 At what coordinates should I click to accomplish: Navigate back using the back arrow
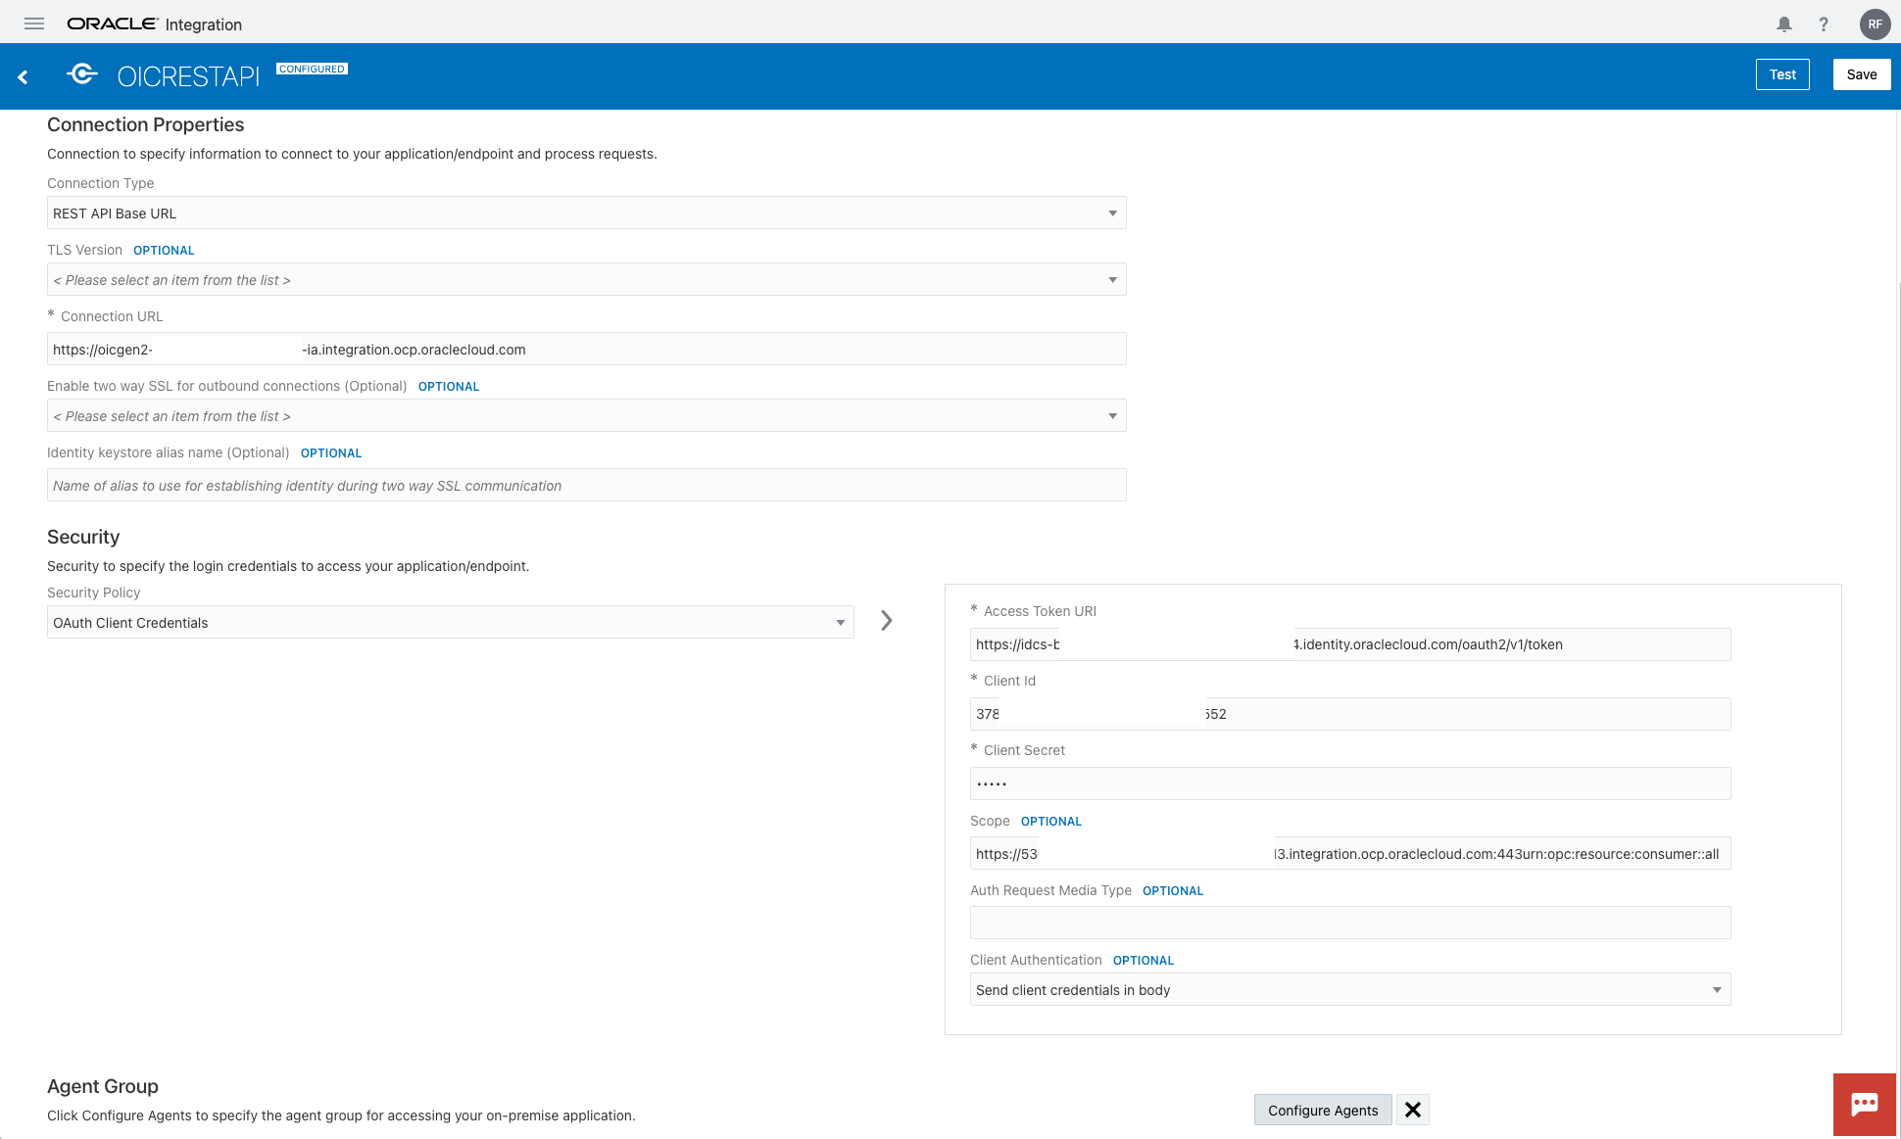pos(23,75)
